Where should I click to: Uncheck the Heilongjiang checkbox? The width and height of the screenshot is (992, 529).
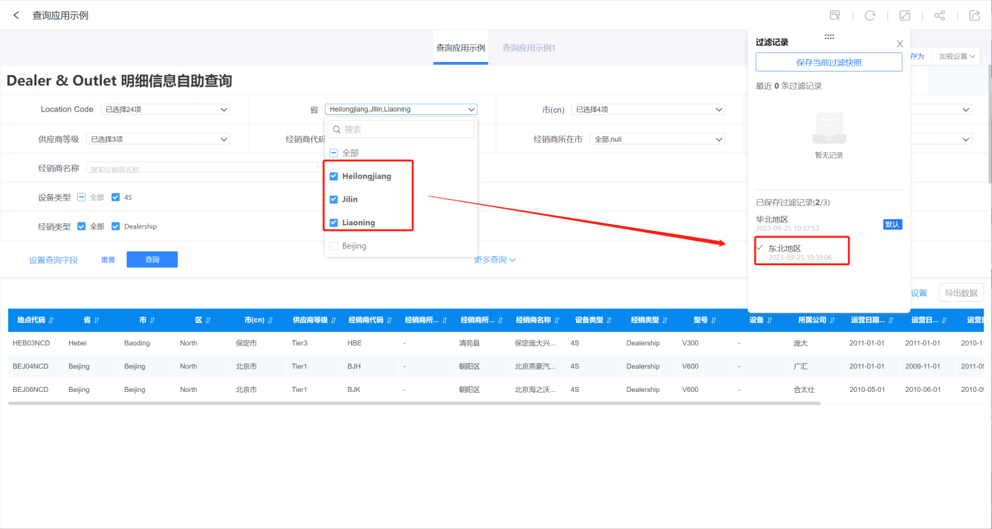334,176
